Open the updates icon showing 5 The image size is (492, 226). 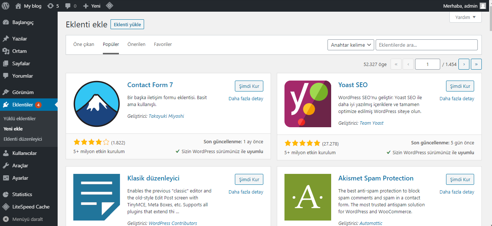pyautogui.click(x=51, y=6)
